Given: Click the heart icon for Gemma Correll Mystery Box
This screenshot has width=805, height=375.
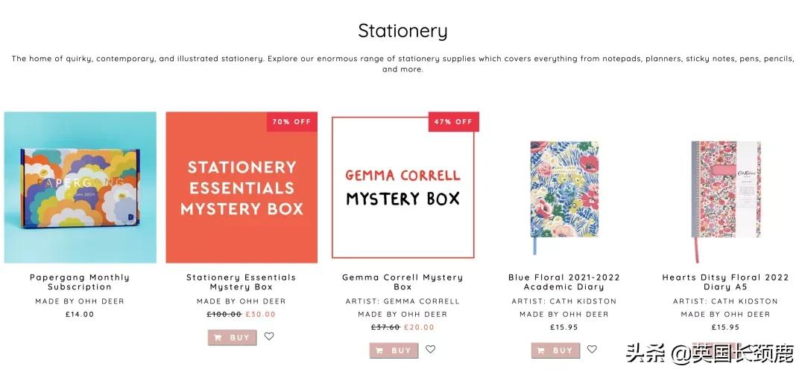Looking at the screenshot, I should click(431, 349).
